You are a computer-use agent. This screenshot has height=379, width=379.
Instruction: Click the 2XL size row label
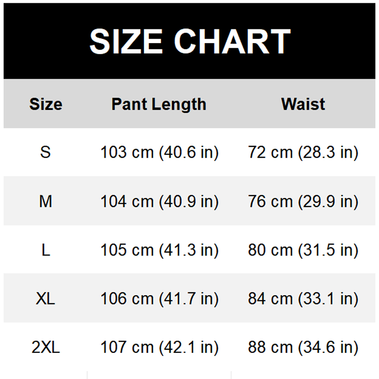click(45, 348)
